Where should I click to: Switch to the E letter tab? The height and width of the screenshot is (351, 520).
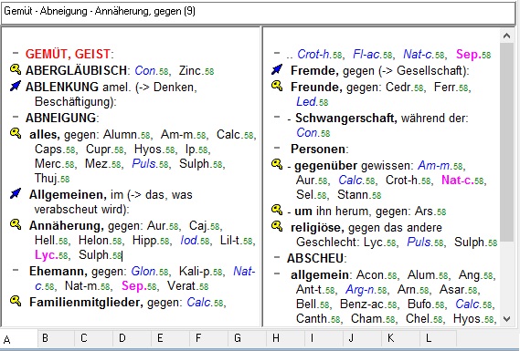click(x=171, y=338)
